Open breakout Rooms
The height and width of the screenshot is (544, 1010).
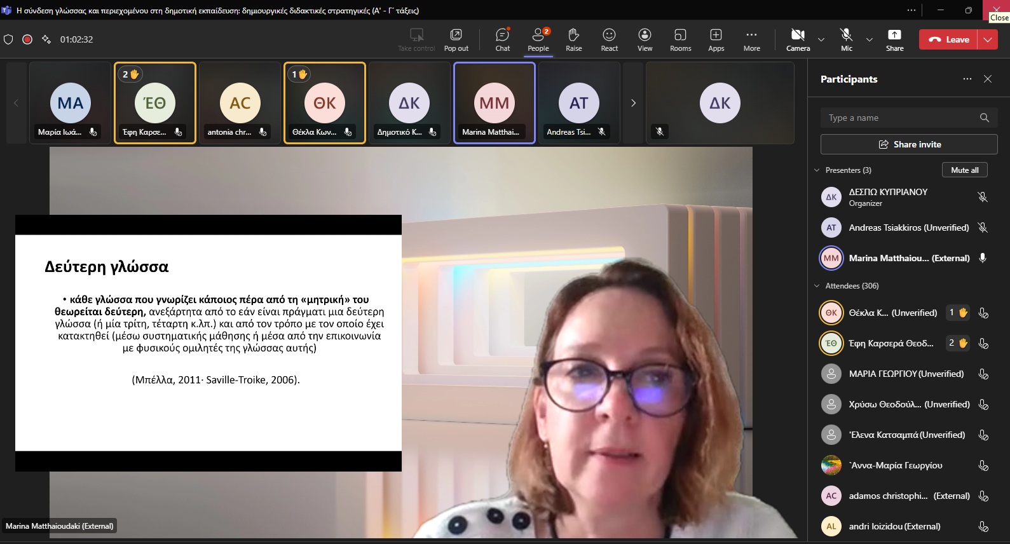coord(680,39)
